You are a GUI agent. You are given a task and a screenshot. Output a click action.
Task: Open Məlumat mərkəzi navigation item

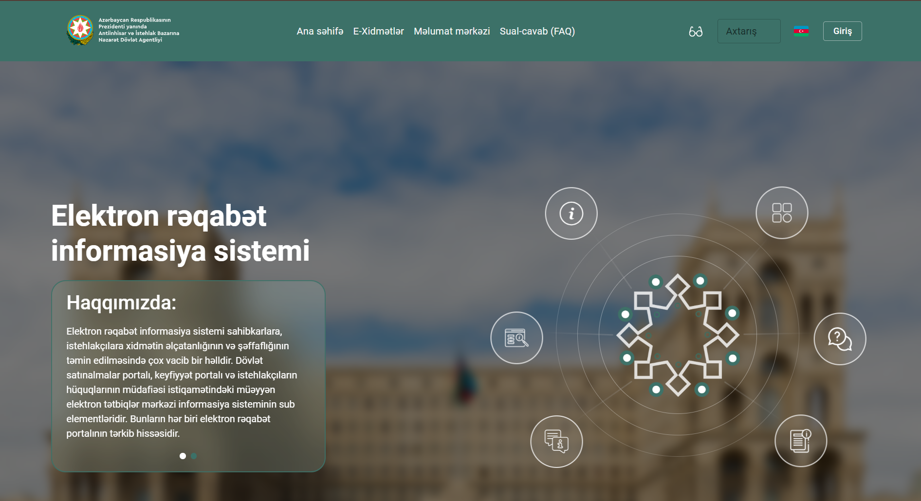(452, 32)
